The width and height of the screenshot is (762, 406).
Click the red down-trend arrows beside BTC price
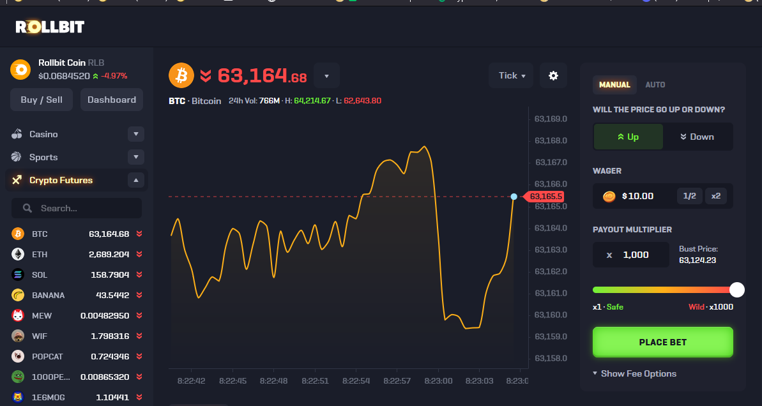point(206,75)
